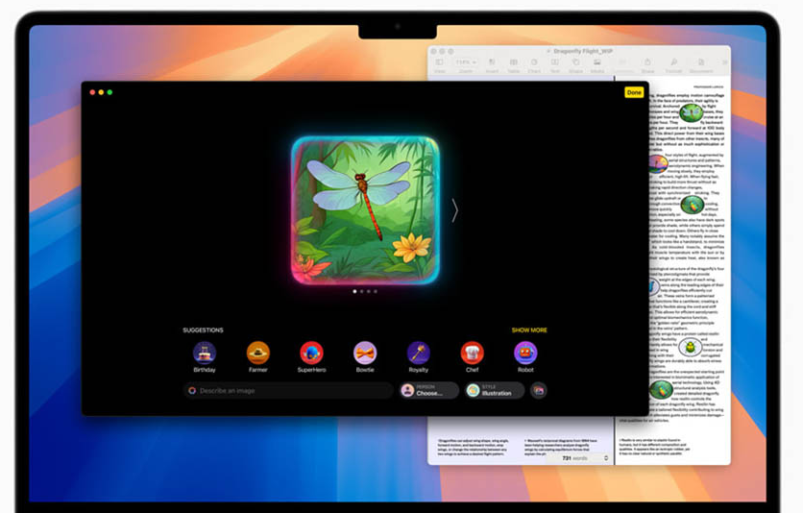Viewport: 803px width, 513px height.
Task: Expand the word count stepper in Pages
Action: (x=605, y=458)
